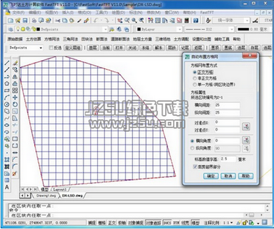Click the blue Help question mark icon

(x=195, y=20)
